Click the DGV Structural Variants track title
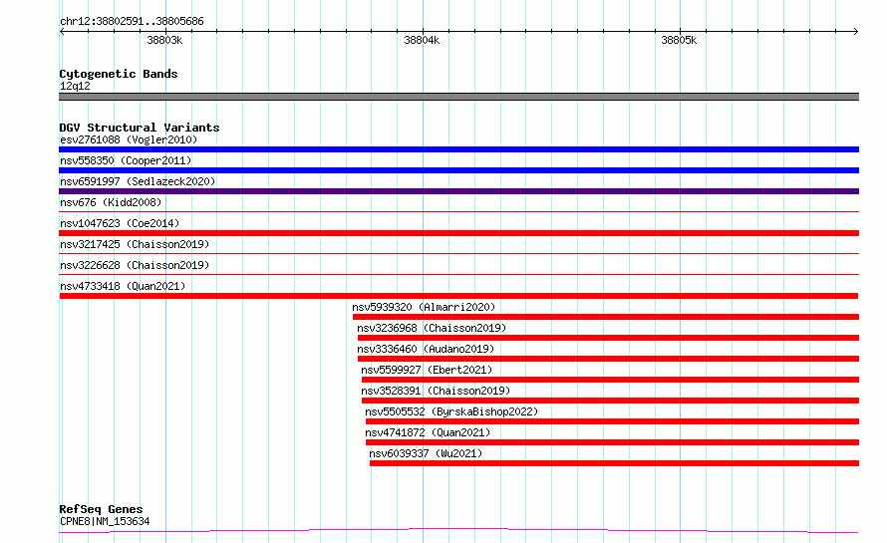The image size is (887, 543). pyautogui.click(x=140, y=128)
